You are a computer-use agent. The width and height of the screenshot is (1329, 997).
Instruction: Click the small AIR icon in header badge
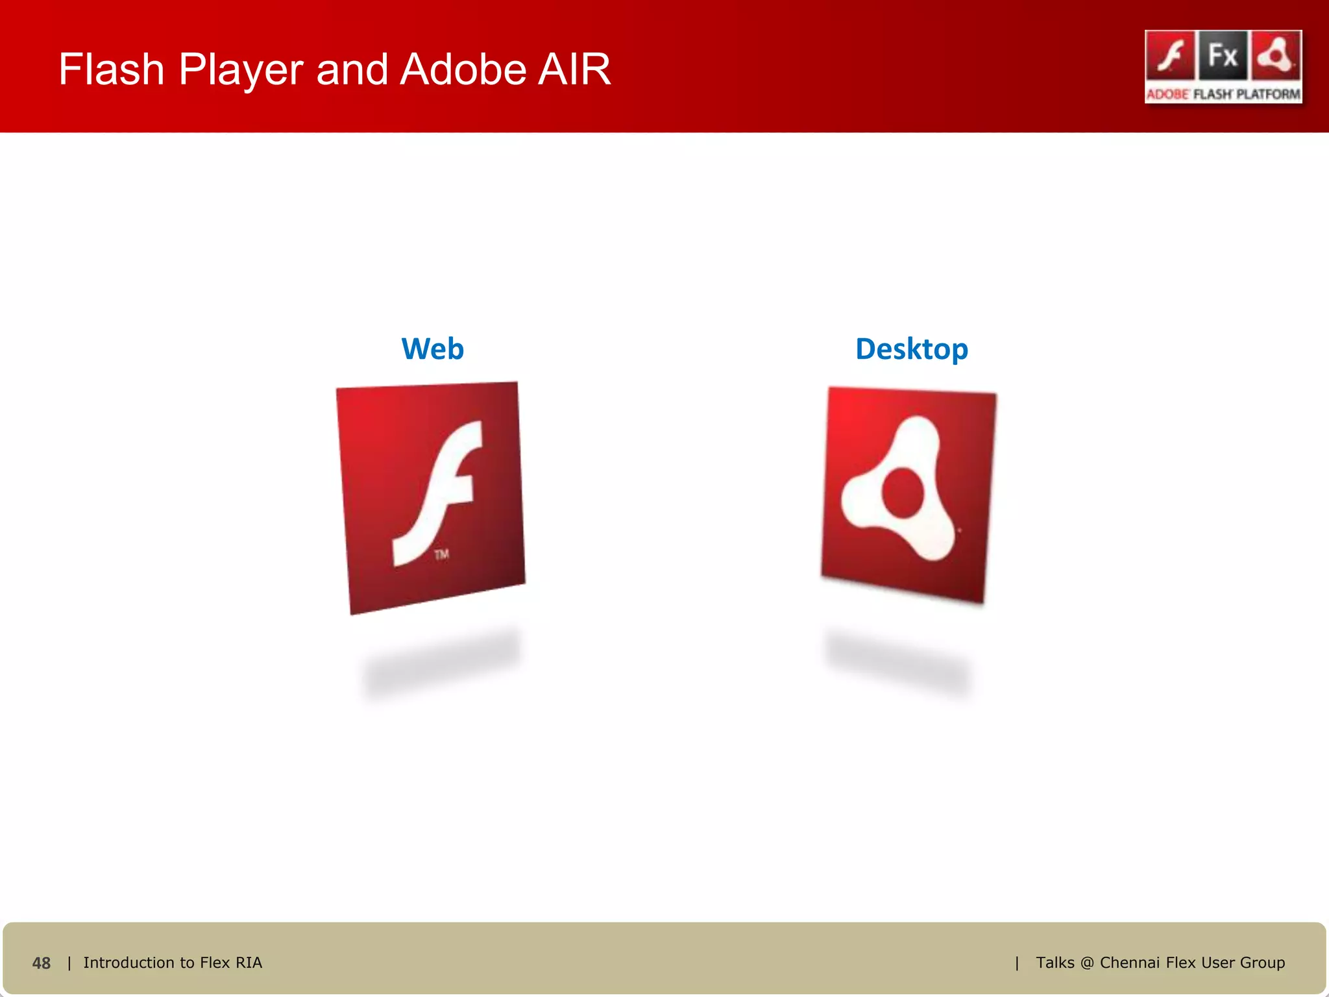point(1276,56)
